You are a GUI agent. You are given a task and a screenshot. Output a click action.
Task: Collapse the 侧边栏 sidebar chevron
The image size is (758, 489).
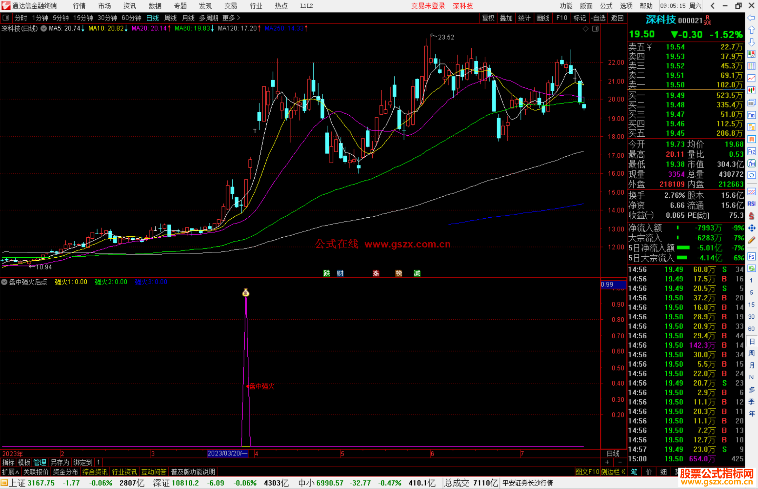(x=623, y=472)
